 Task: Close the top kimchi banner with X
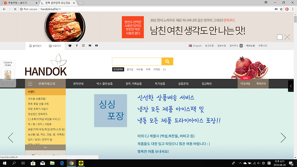pyautogui.click(x=287, y=37)
